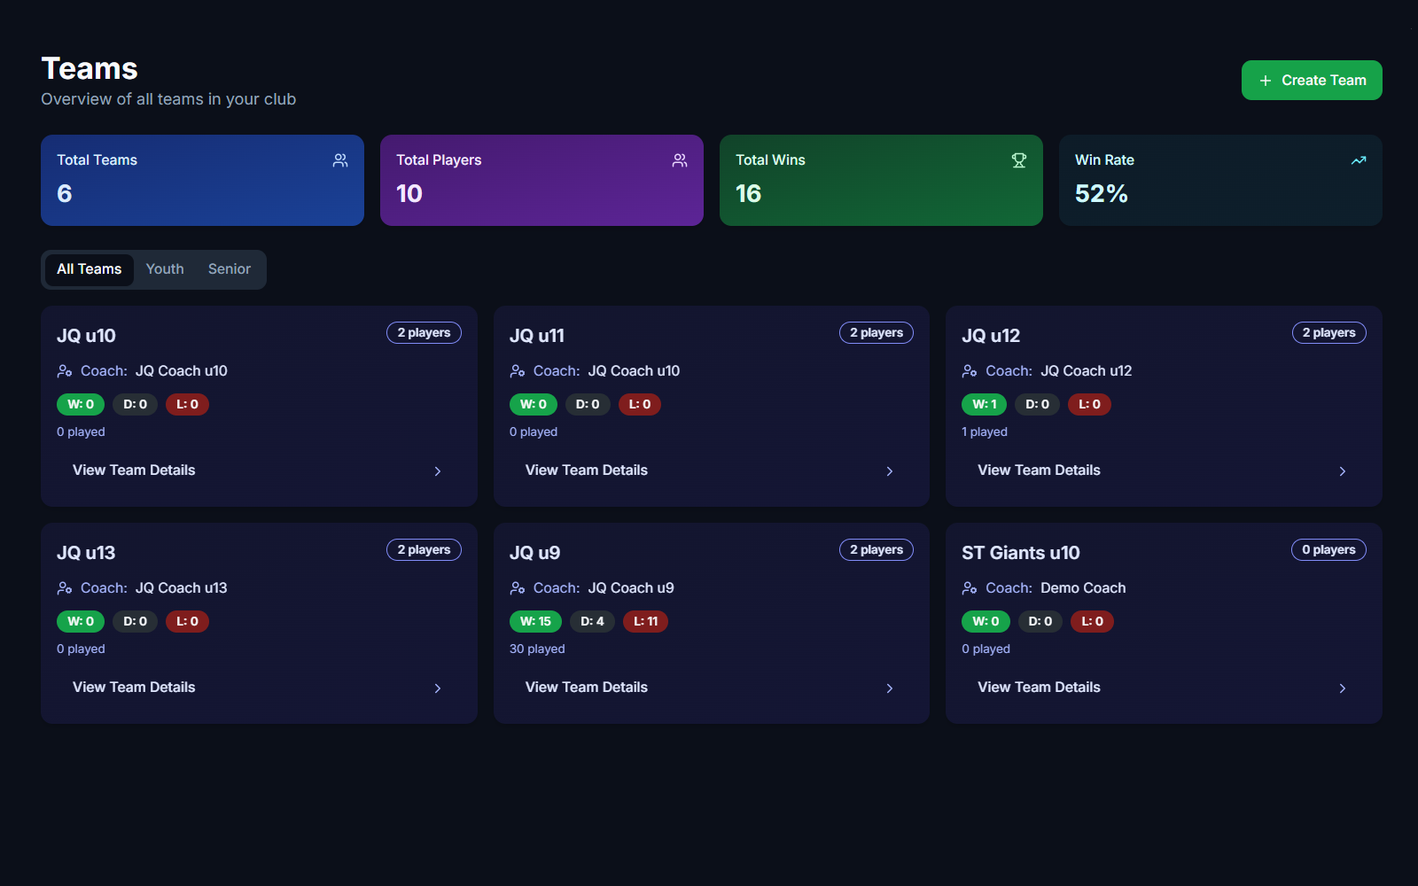Screen dimensions: 1418x886
Task: Select the Senior tab
Action: click(230, 269)
